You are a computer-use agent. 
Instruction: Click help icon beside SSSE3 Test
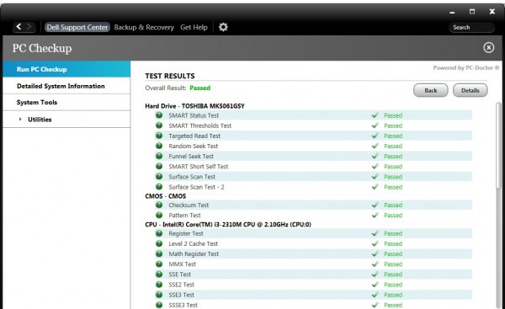[159, 305]
